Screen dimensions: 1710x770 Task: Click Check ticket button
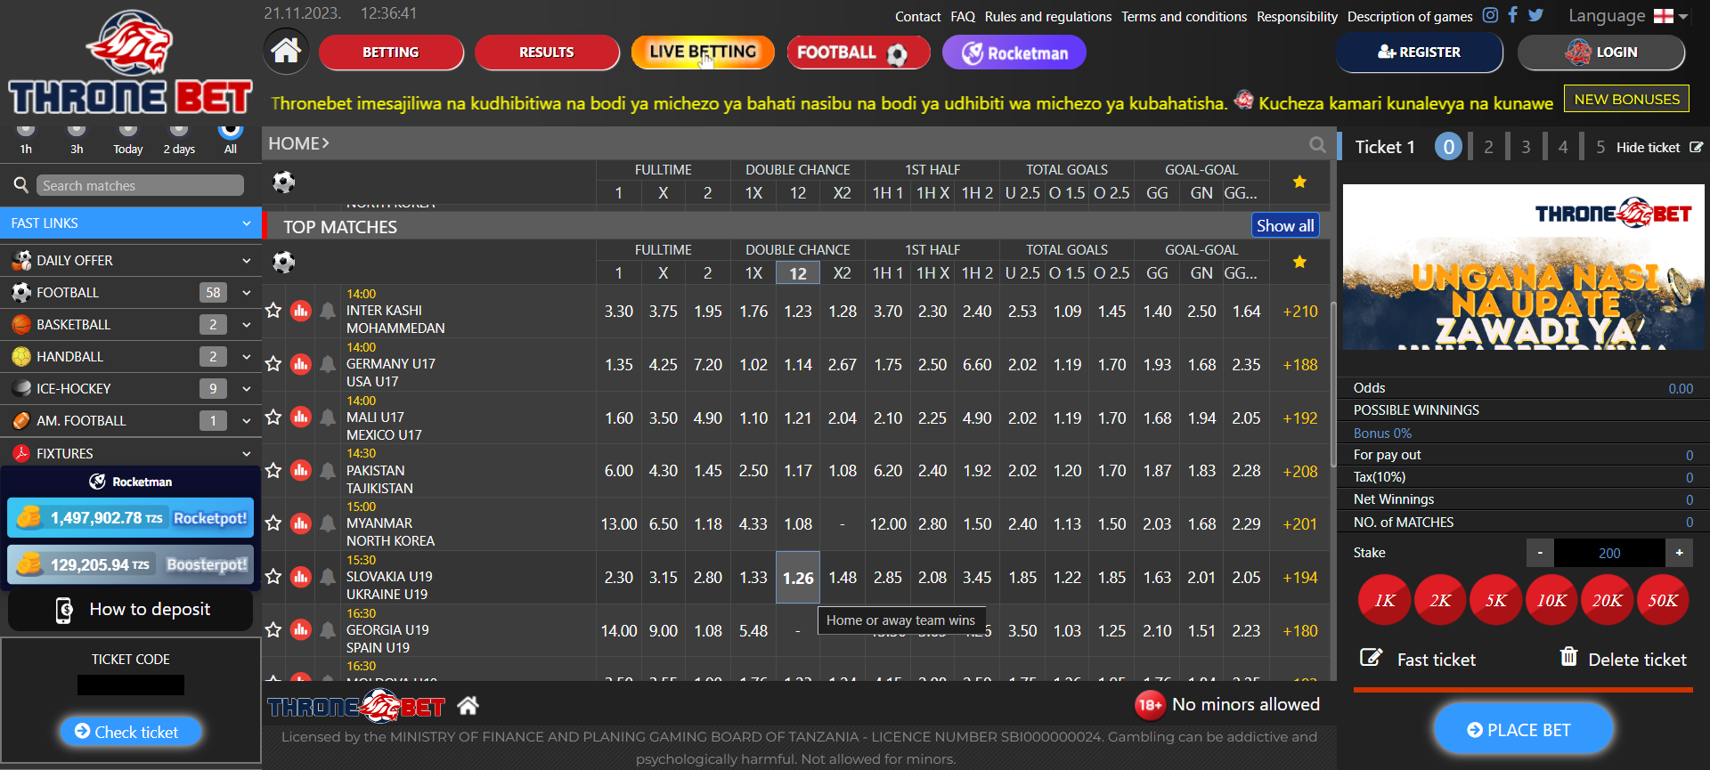(131, 732)
